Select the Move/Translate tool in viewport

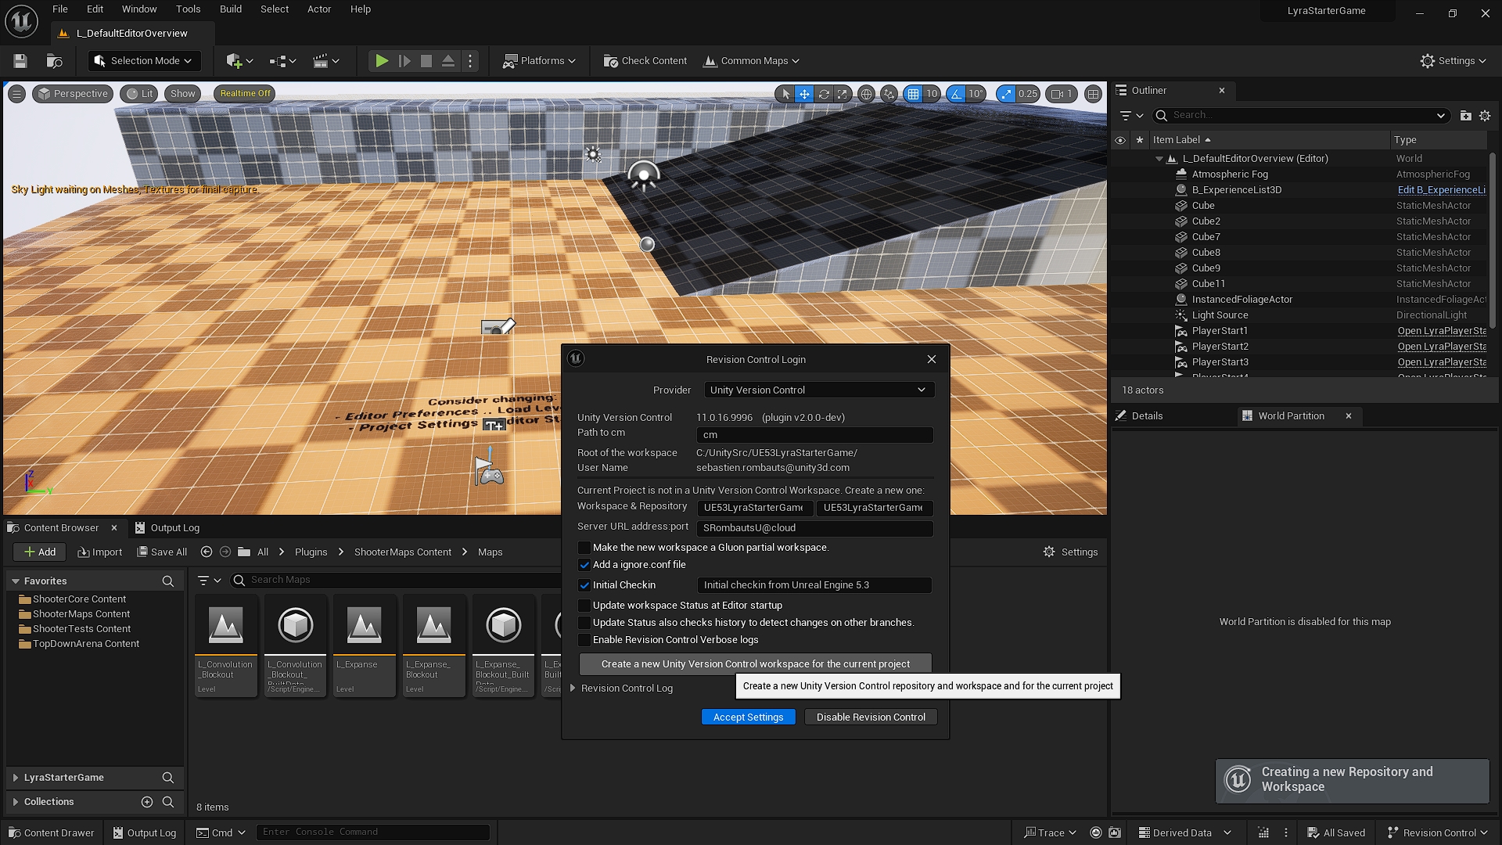click(804, 93)
